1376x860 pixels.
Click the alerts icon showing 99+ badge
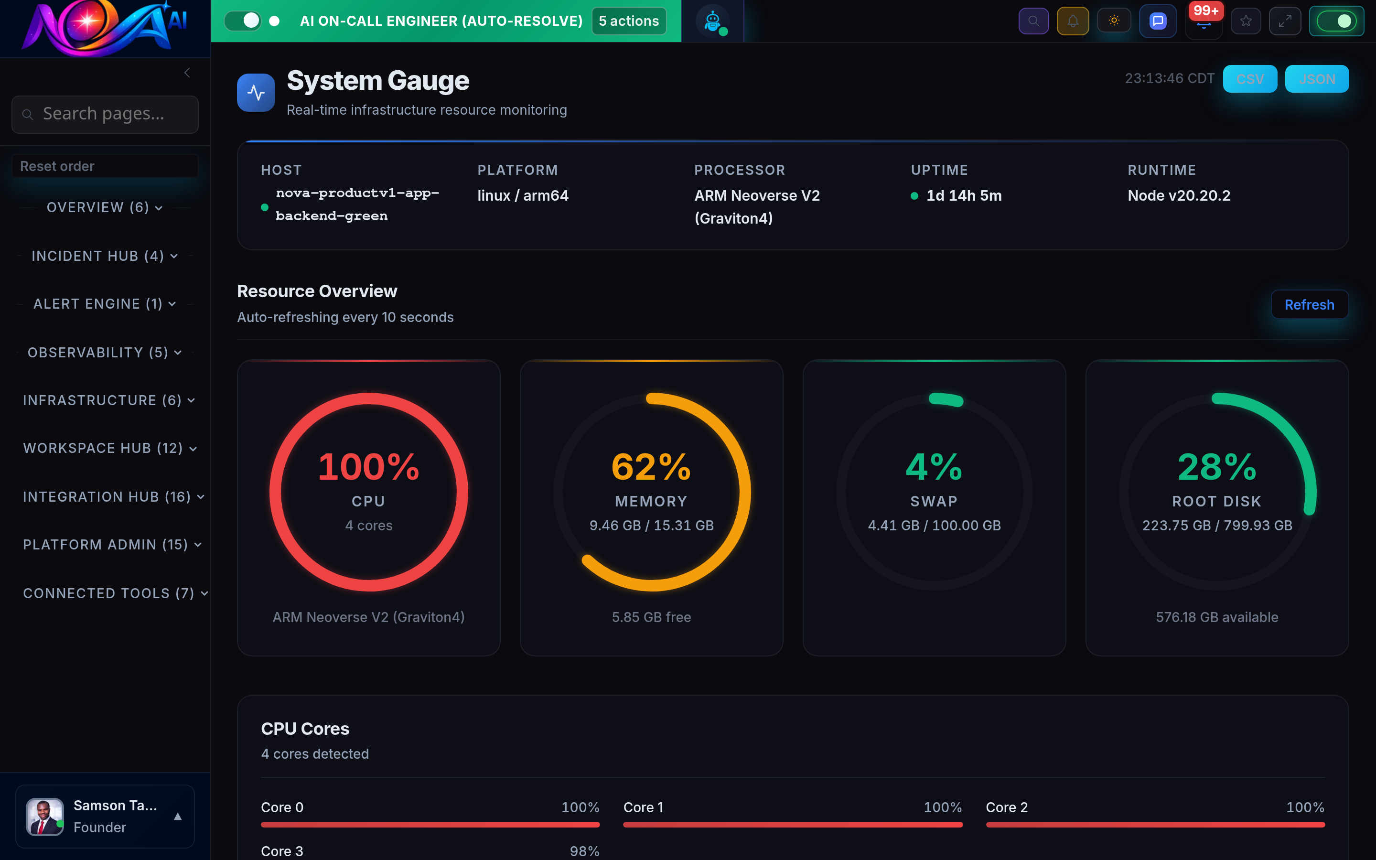1203,23
